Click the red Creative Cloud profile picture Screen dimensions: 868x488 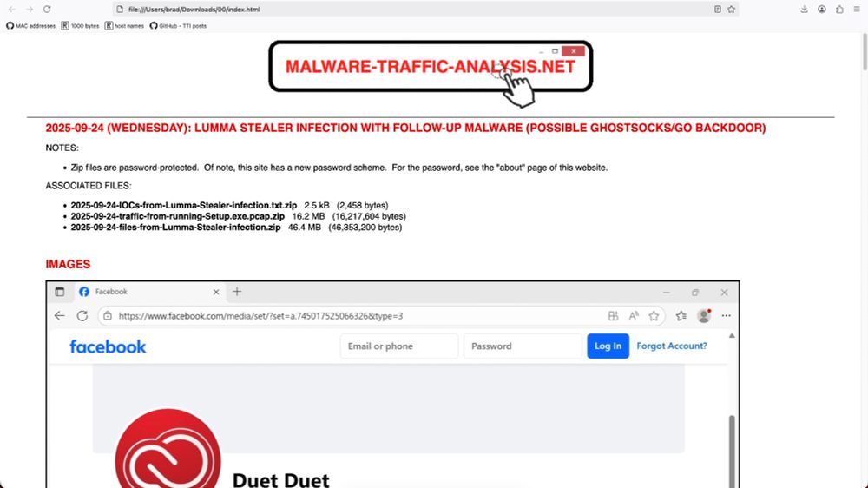pos(168,449)
